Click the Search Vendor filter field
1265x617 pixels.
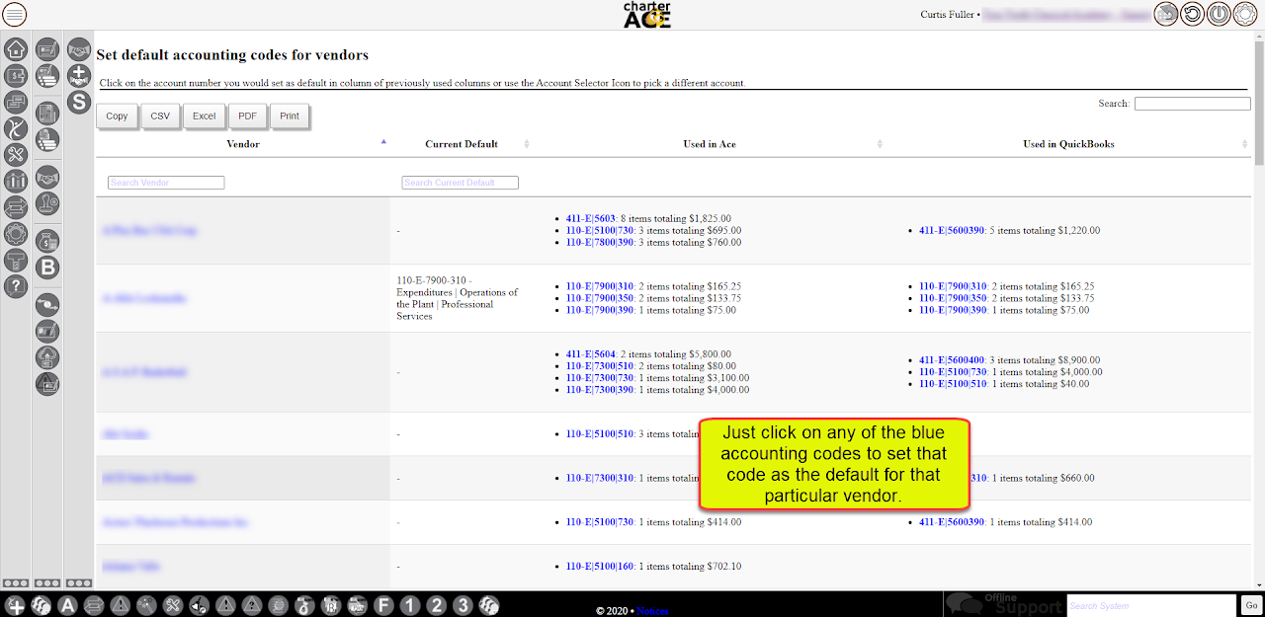[166, 183]
